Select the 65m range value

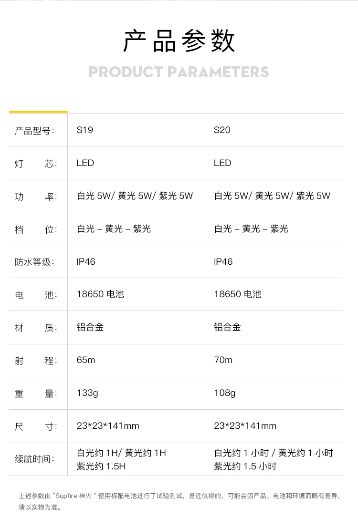tap(86, 360)
